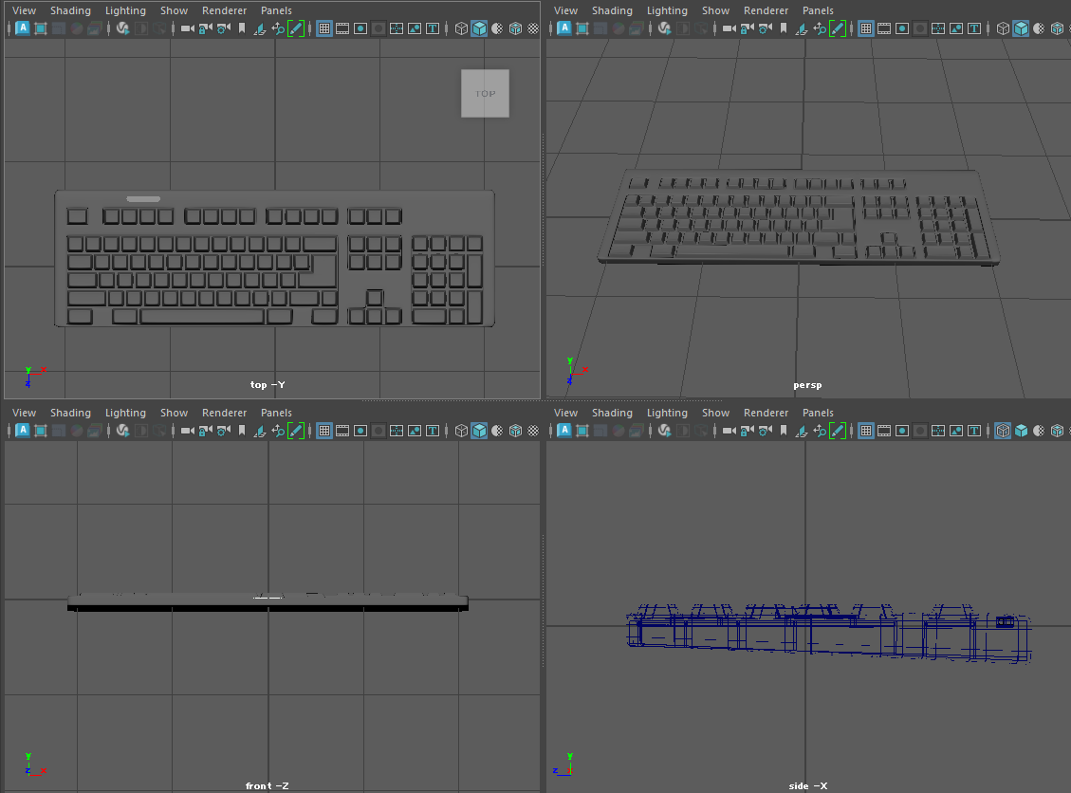Open Renderer menu in front view panel

[x=224, y=413]
